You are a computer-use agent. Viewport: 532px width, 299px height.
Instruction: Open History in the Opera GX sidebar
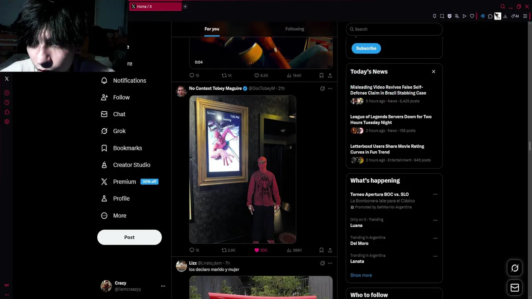(x=7, y=103)
